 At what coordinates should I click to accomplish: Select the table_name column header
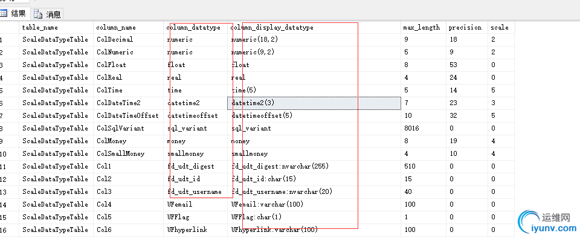tap(56, 27)
